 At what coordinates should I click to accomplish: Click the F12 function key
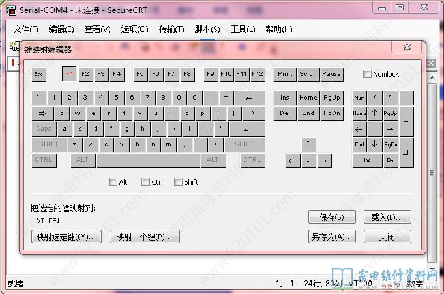coord(258,74)
